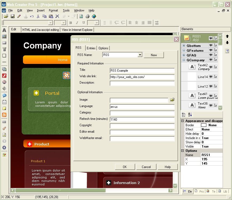Toggle Italic formatting button

pos(77,23)
